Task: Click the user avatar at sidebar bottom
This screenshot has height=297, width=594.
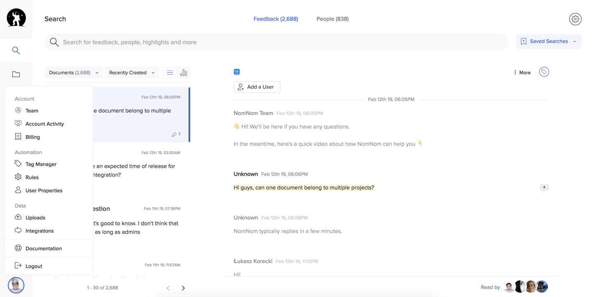Action: point(16,285)
